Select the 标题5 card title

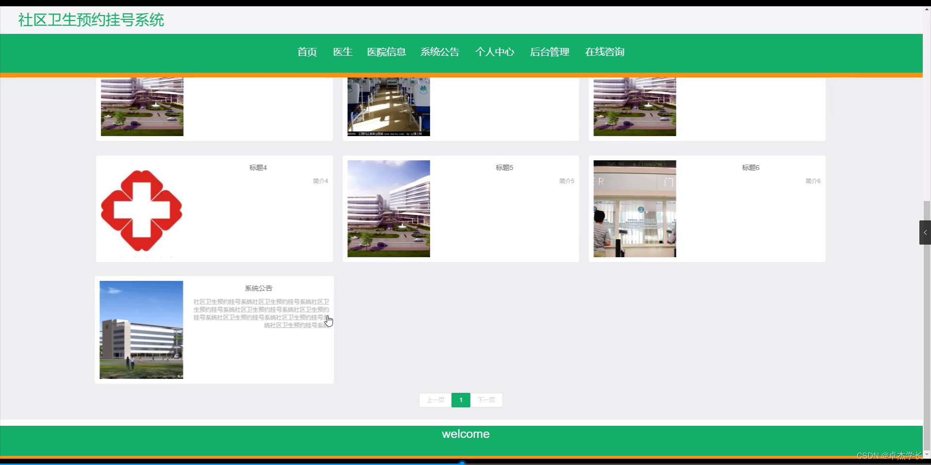click(x=504, y=168)
